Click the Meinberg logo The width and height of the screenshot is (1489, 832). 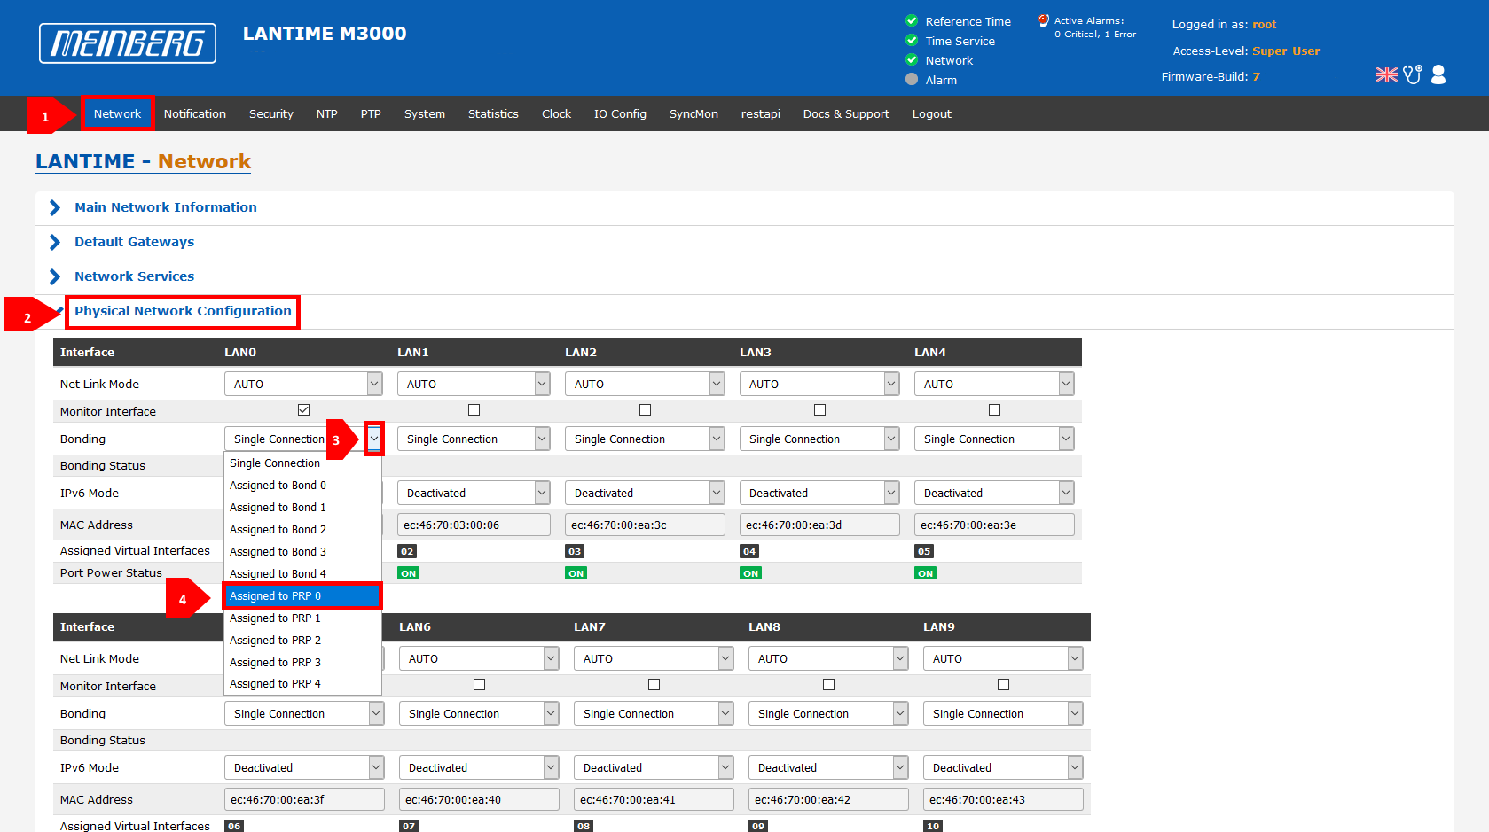coord(128,43)
